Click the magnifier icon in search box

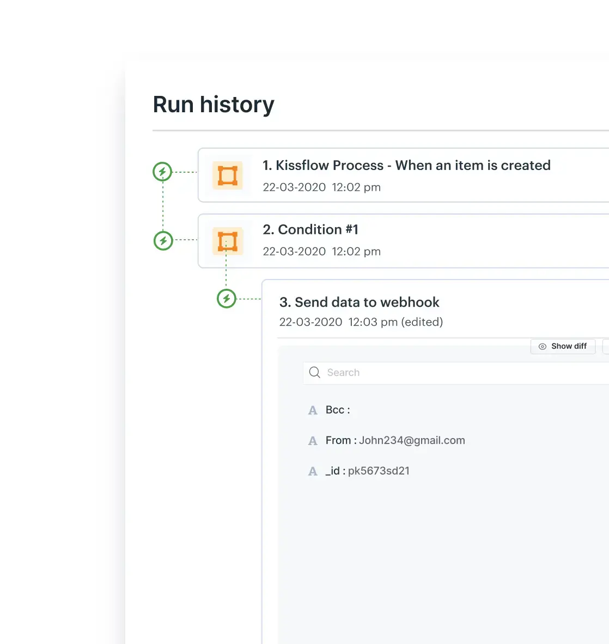pyautogui.click(x=314, y=373)
